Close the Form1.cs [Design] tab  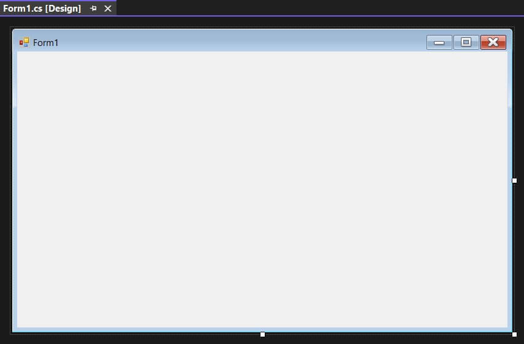(x=108, y=9)
